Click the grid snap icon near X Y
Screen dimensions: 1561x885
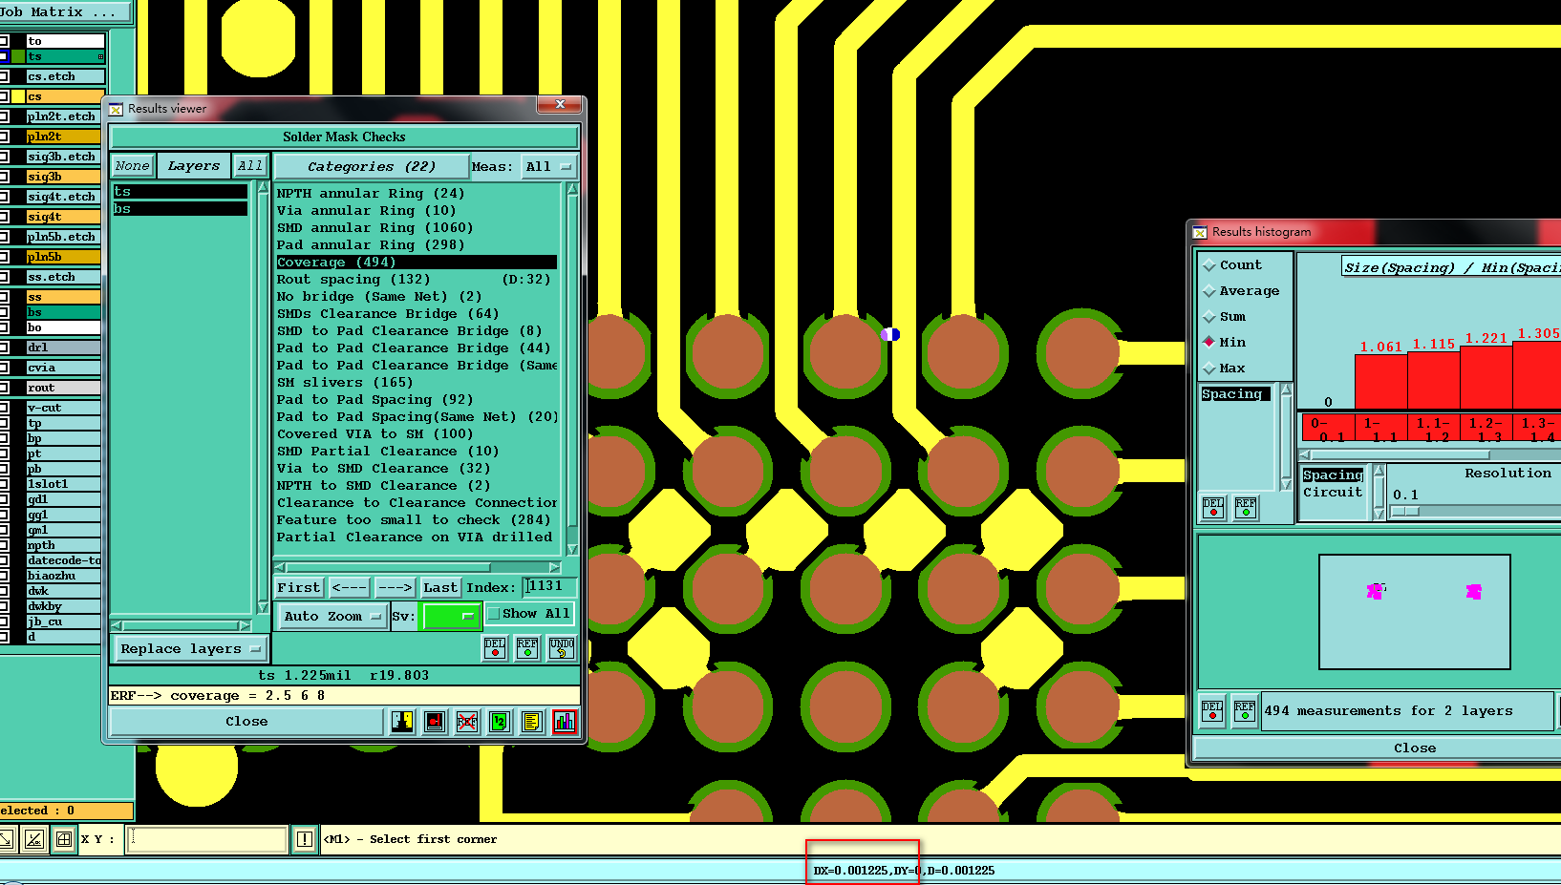(64, 839)
